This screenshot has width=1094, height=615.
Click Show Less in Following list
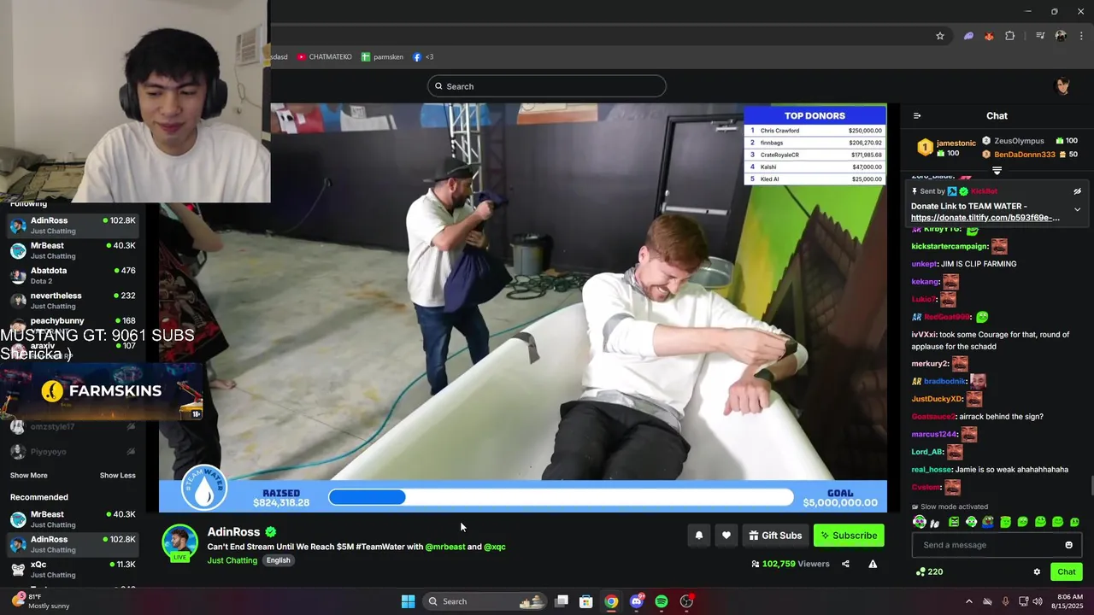(x=117, y=475)
